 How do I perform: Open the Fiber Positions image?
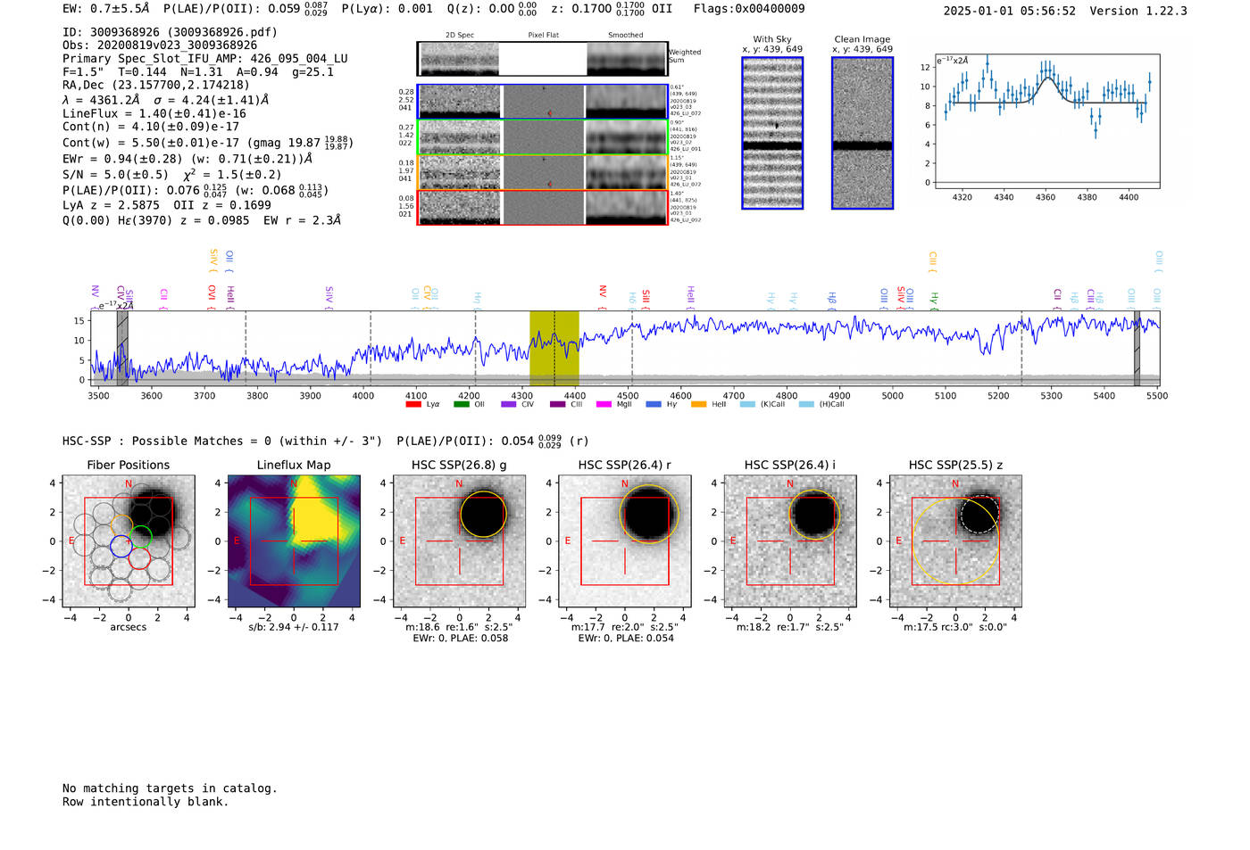tap(129, 541)
